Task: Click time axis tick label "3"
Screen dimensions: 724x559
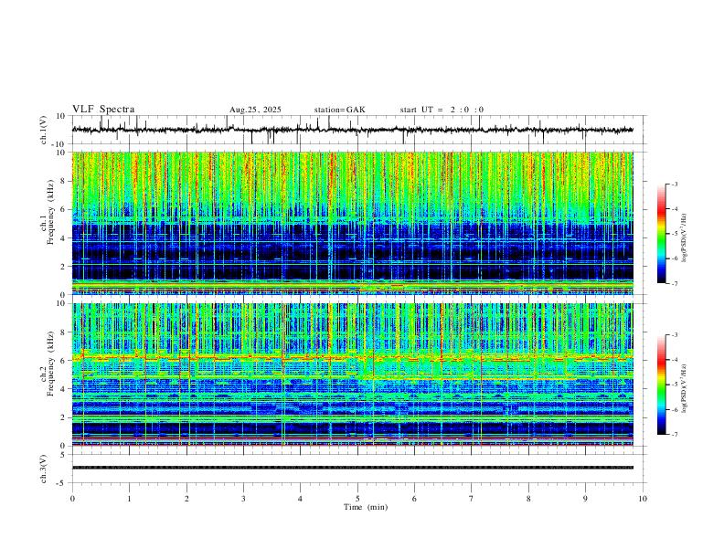Action: (x=243, y=499)
